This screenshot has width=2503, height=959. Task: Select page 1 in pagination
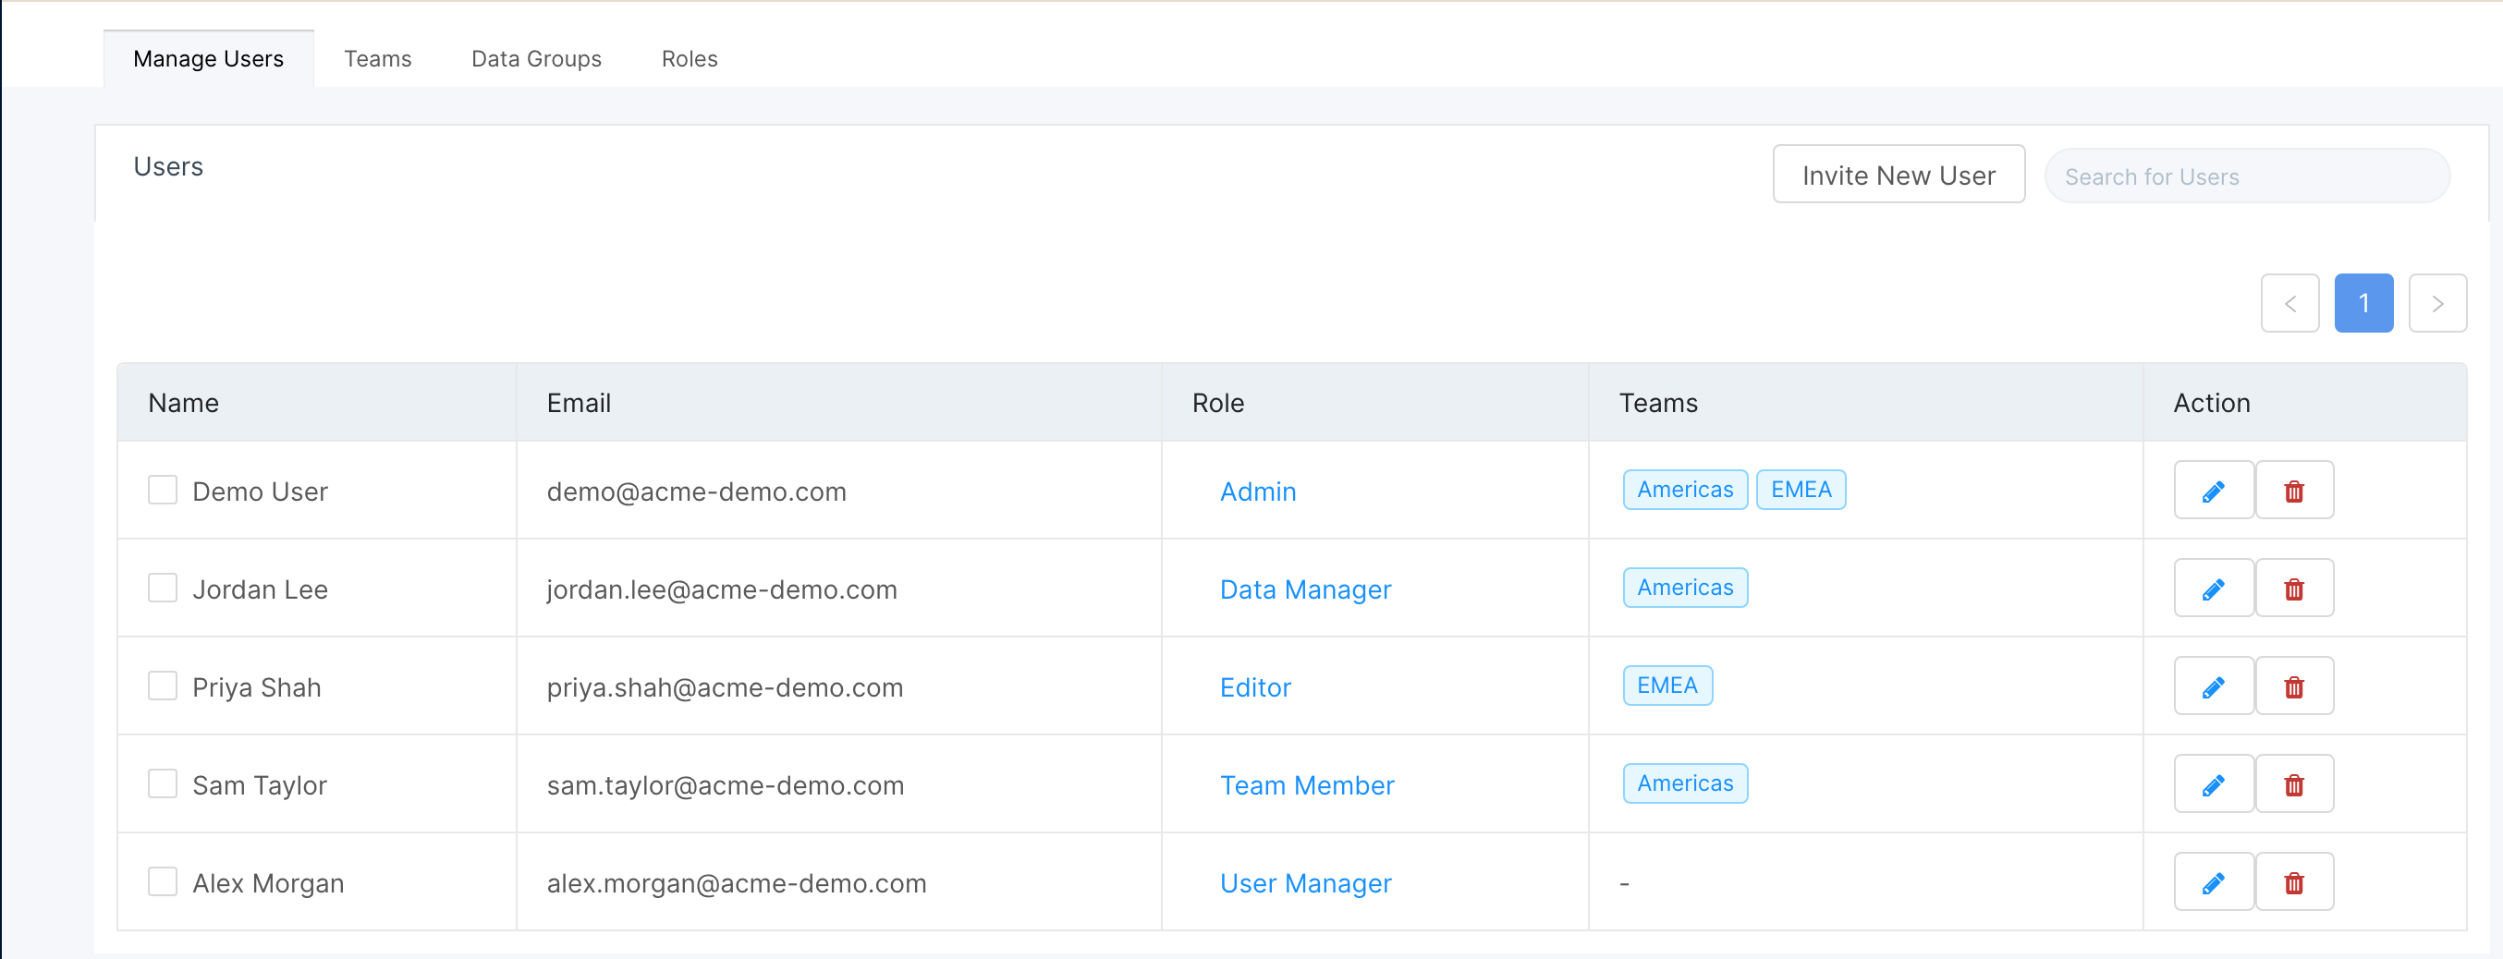pyautogui.click(x=2364, y=303)
